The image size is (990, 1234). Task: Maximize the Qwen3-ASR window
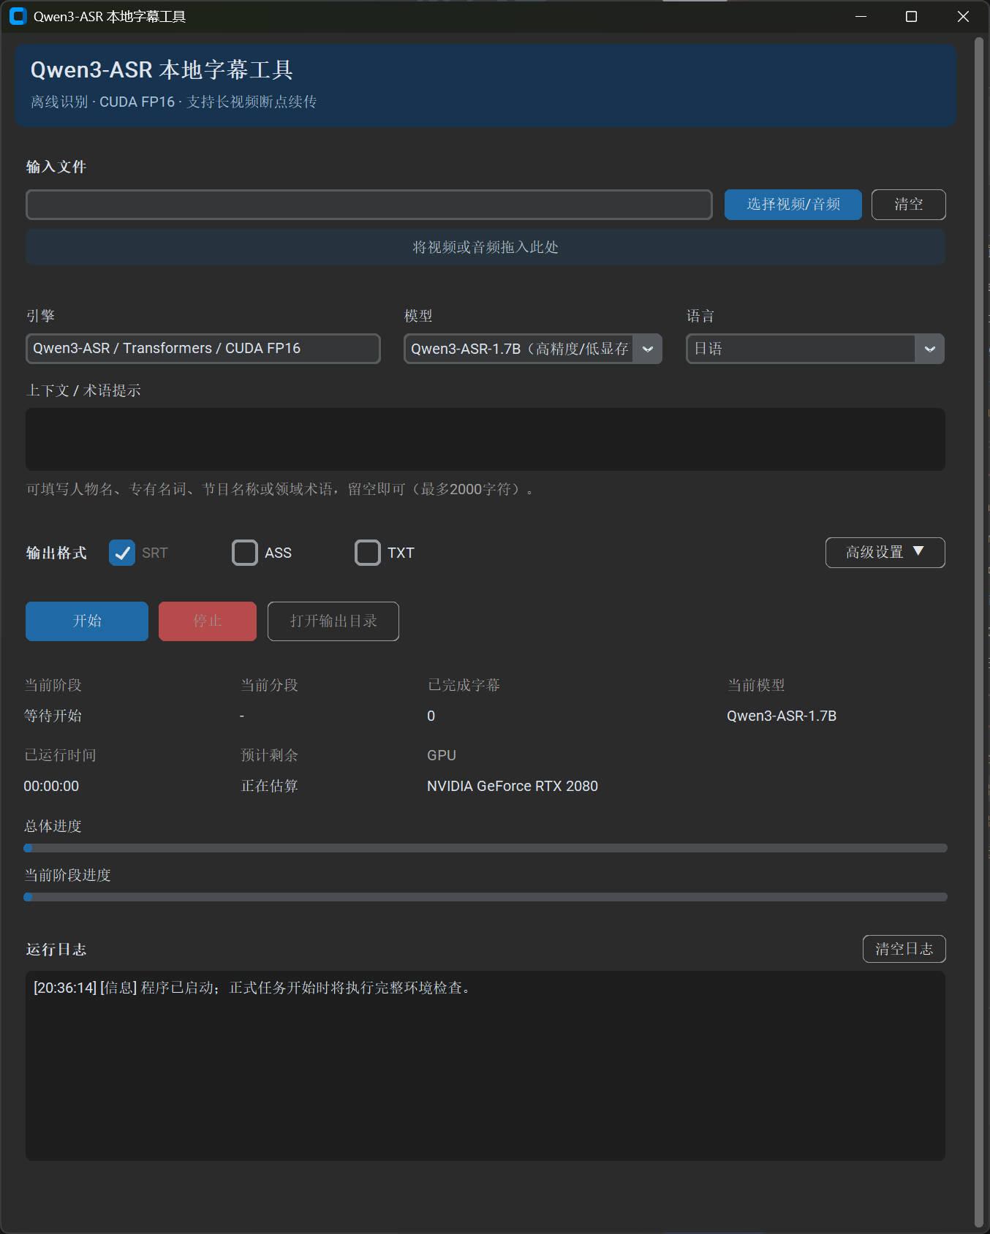pos(911,16)
